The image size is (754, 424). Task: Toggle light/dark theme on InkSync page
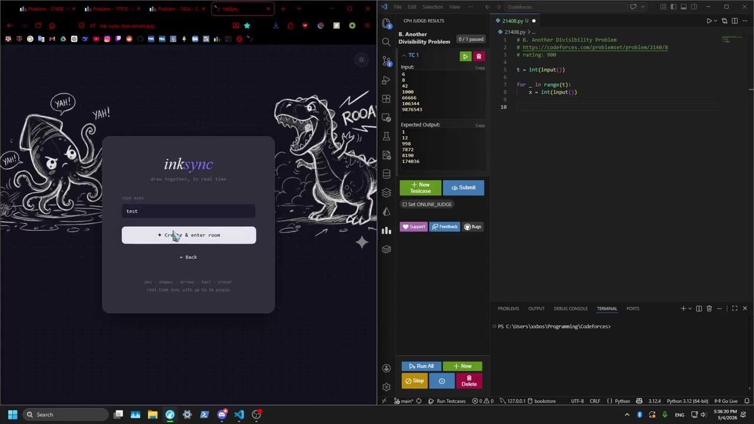click(x=362, y=59)
